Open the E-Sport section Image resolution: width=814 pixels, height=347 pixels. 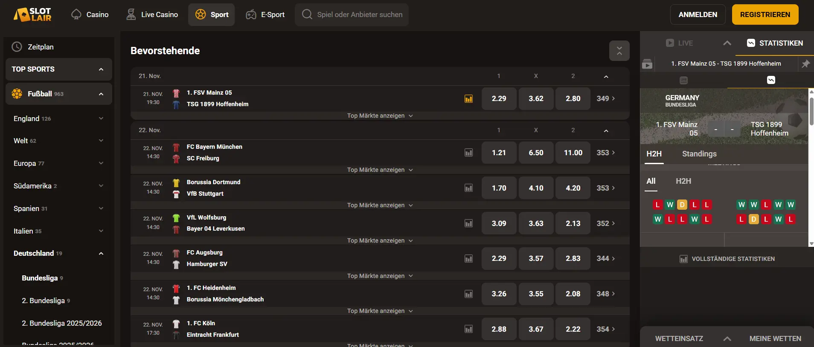[x=265, y=14]
